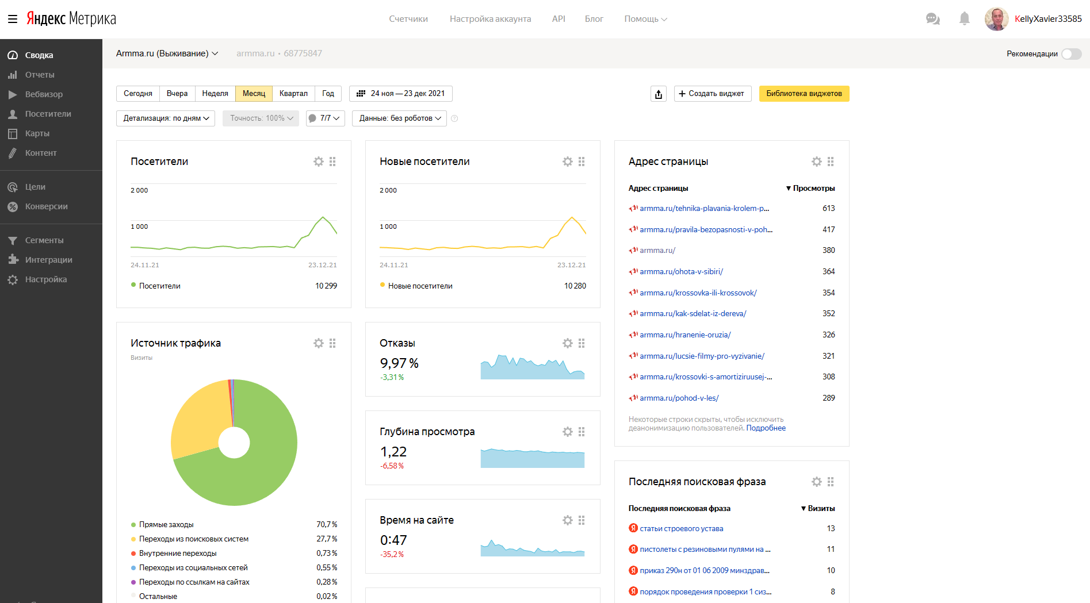Click the help question mark next to Данные
1090x603 pixels.
pos(454,118)
